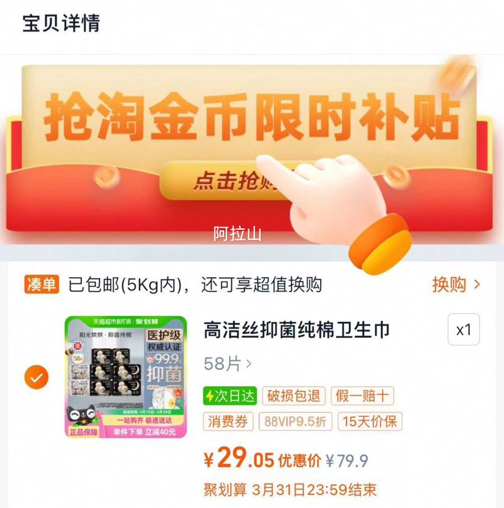
Task: Tap the green 次日达 delivery badge
Action: pos(229,396)
